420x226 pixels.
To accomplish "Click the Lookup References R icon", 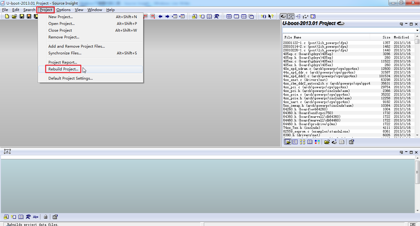I will 216,16.
